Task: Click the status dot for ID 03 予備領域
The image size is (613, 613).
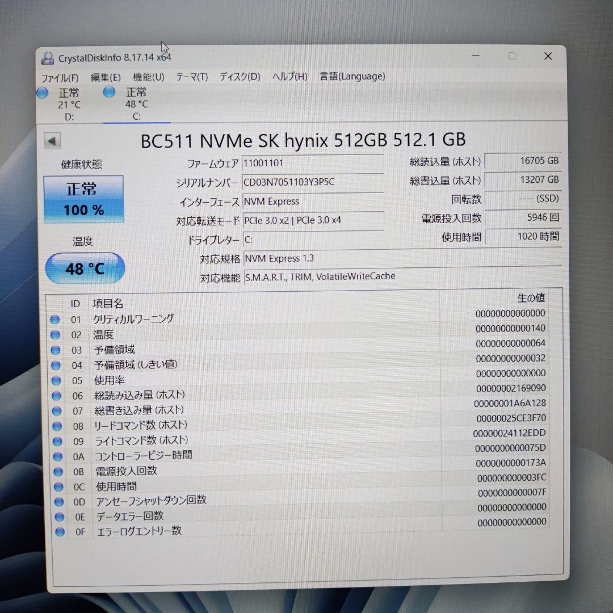Action: tap(56, 350)
